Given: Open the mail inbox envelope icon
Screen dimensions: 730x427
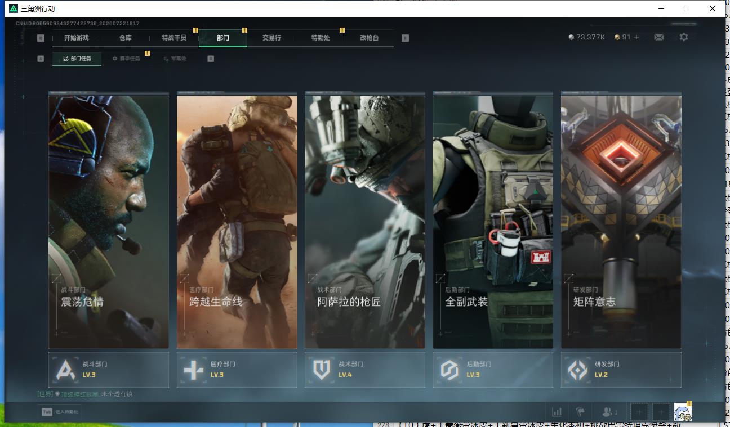Looking at the screenshot, I should (x=658, y=37).
